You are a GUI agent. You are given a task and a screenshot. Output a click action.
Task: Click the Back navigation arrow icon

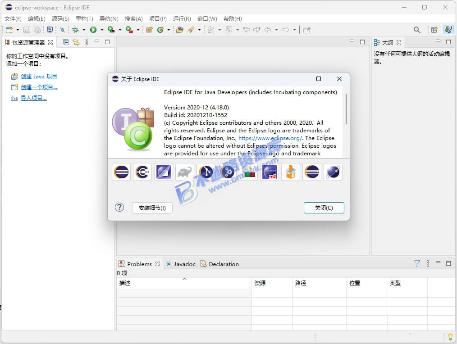pos(268,30)
